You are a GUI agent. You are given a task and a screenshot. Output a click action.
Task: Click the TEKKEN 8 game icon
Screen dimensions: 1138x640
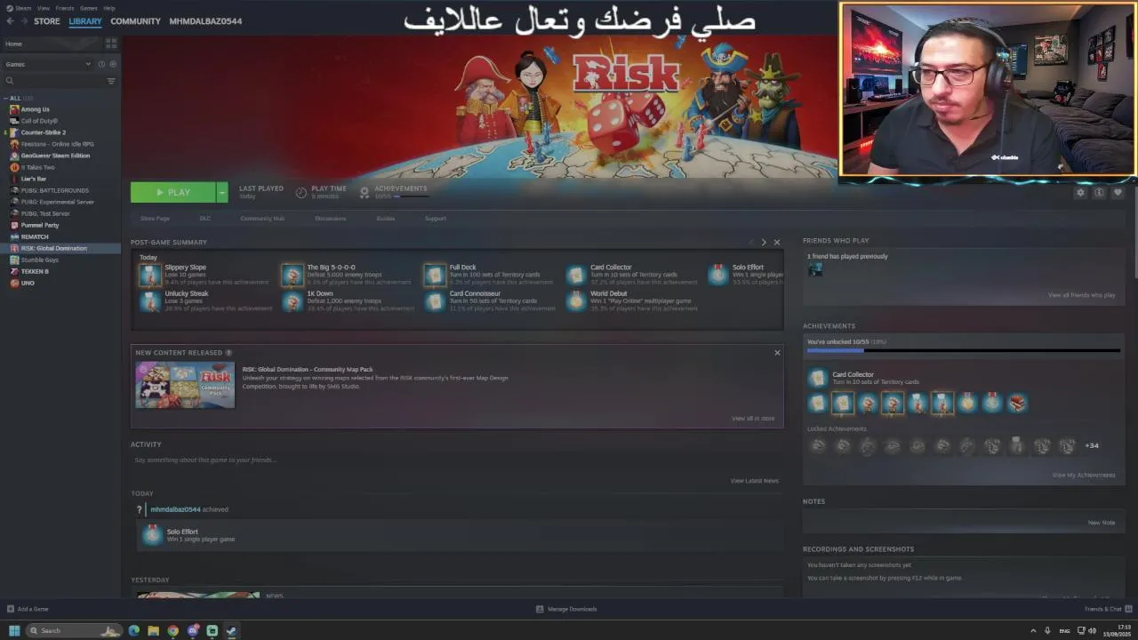pyautogui.click(x=14, y=271)
